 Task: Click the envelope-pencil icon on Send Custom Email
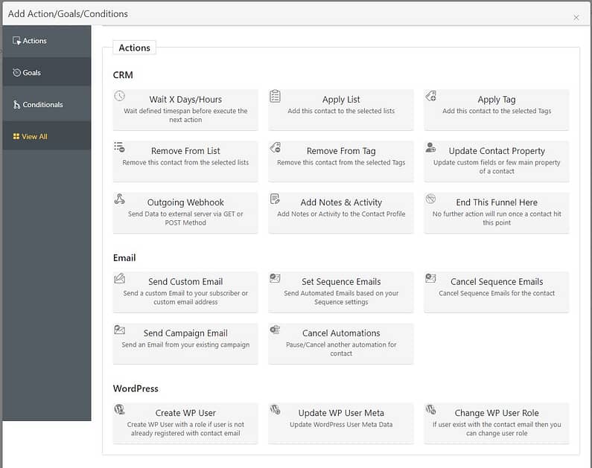tap(120, 278)
